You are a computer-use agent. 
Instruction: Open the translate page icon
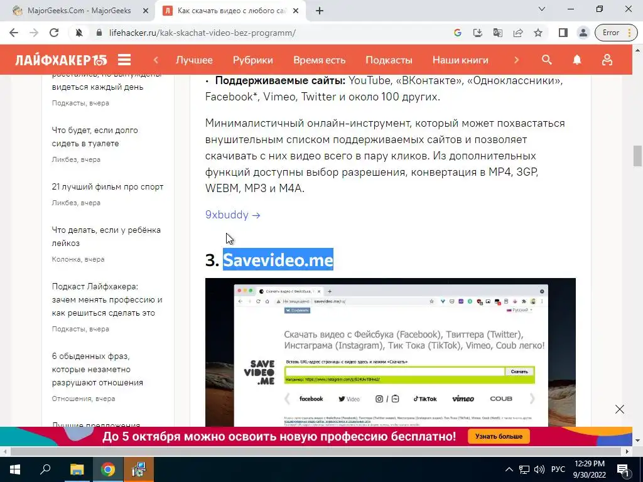[x=498, y=33]
